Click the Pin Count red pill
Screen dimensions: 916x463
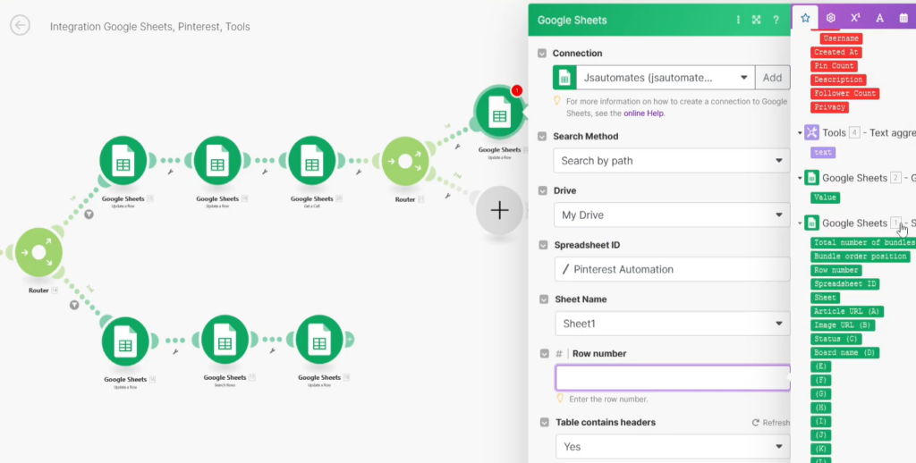tap(835, 66)
